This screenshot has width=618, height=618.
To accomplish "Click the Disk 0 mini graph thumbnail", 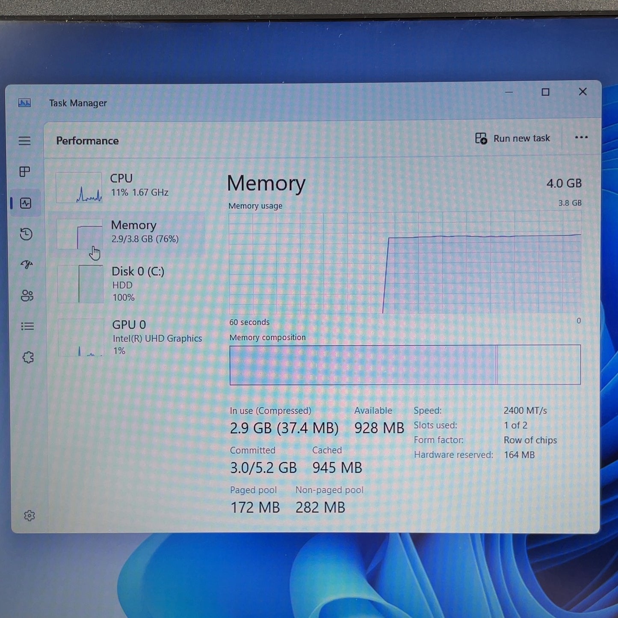I will point(80,284).
